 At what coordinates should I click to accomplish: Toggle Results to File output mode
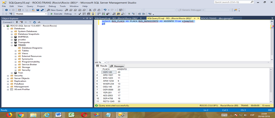(123, 14)
